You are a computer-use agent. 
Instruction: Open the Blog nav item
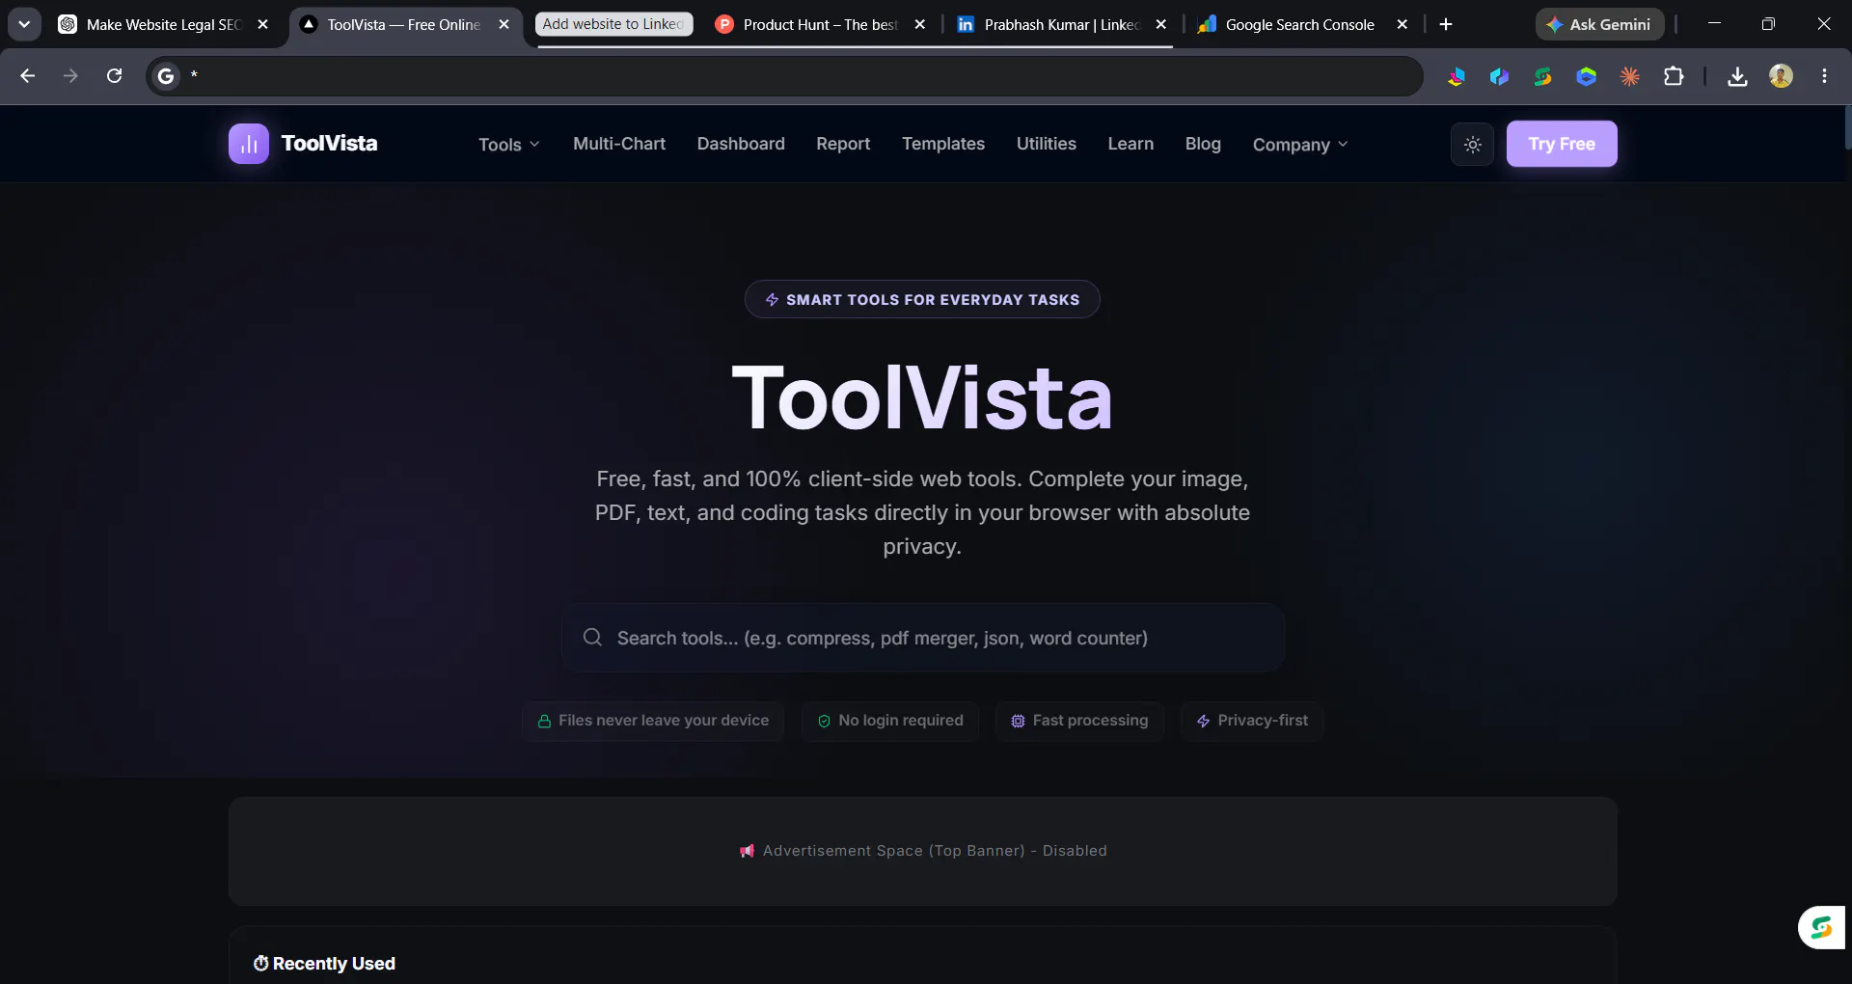point(1203,144)
